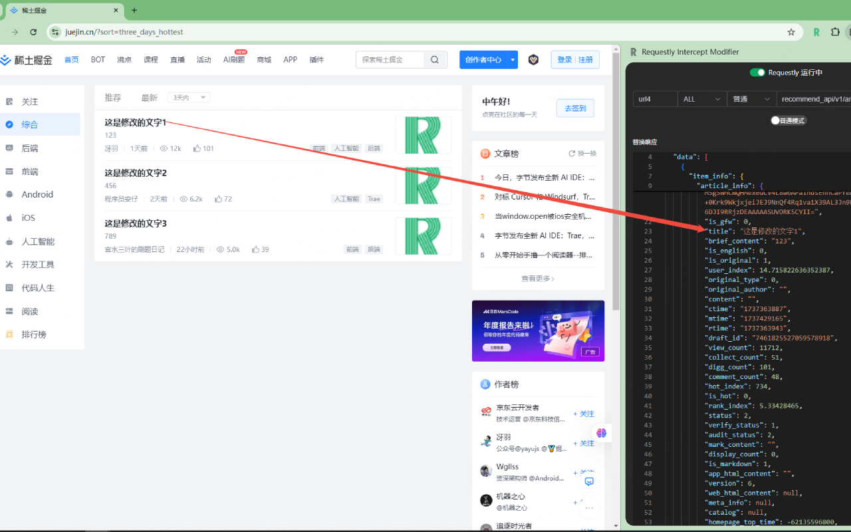
Task: Follow 冴羽 with + 关注 button
Action: pos(584,443)
